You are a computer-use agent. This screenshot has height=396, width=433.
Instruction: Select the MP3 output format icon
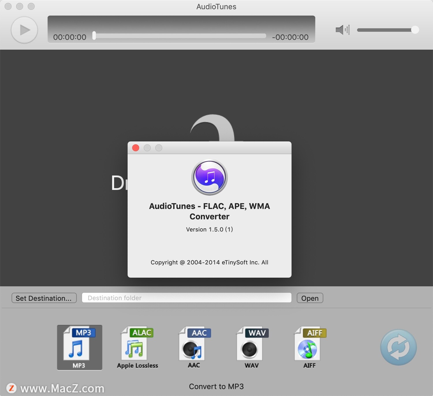point(80,348)
